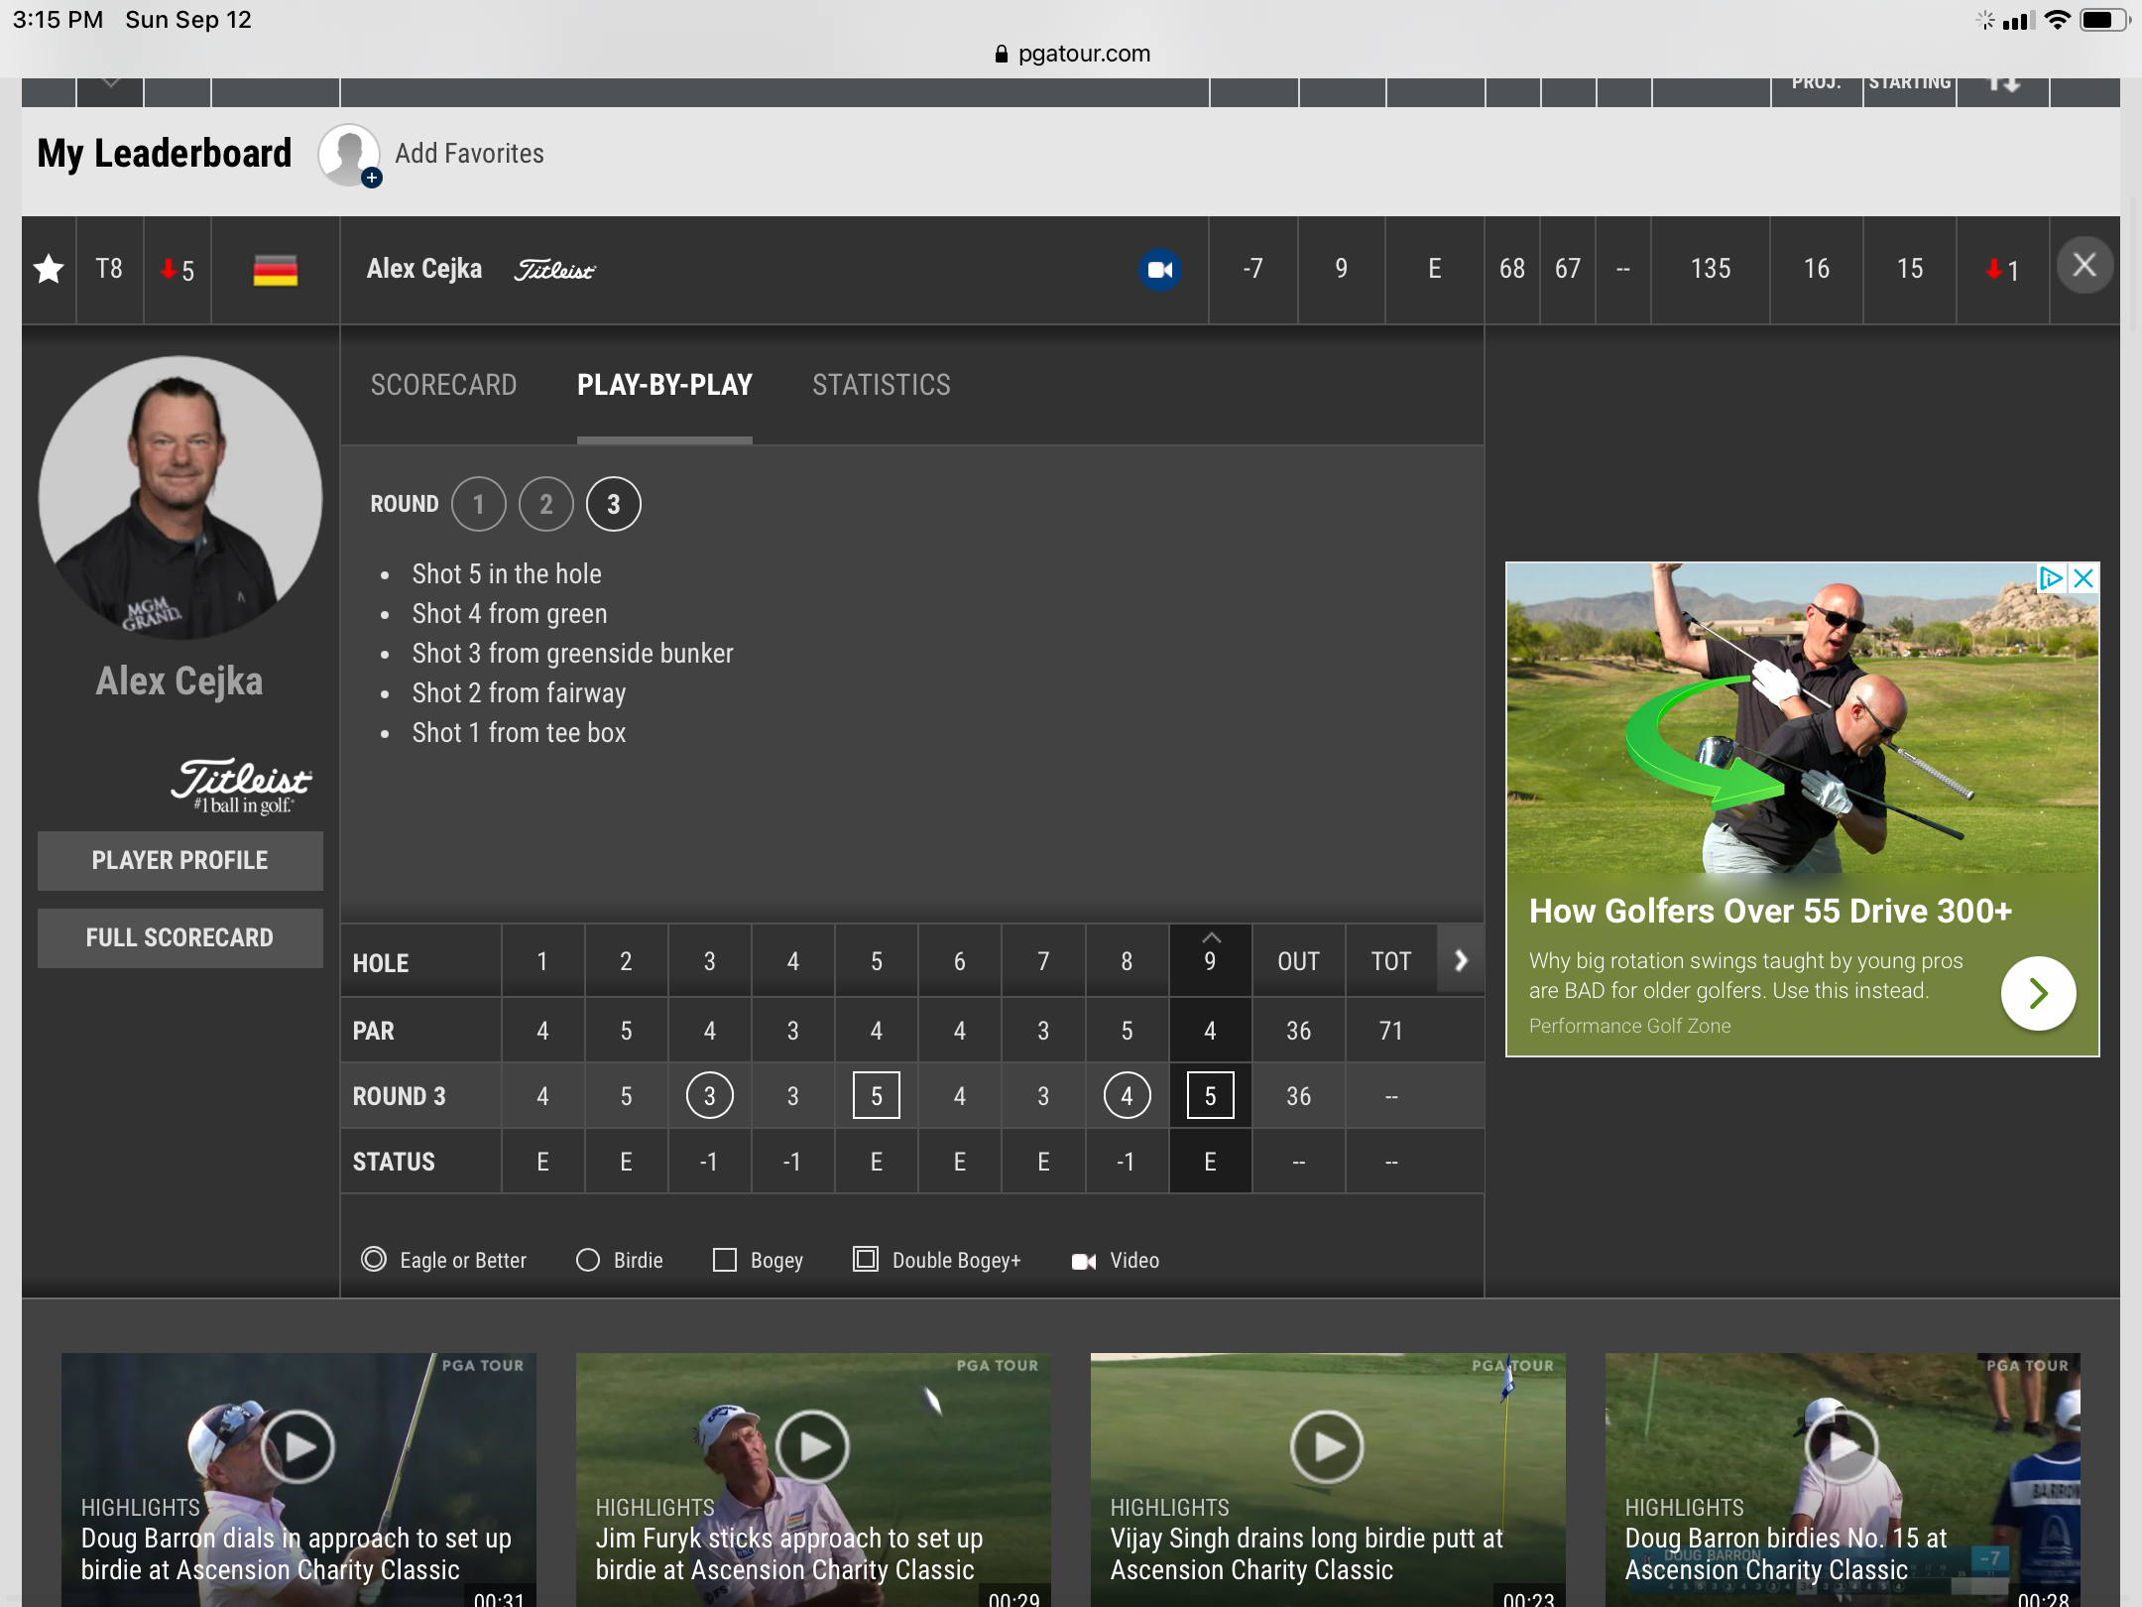The image size is (2142, 1607).
Task: Click the cellular signal bars icon
Action: [x=2019, y=20]
